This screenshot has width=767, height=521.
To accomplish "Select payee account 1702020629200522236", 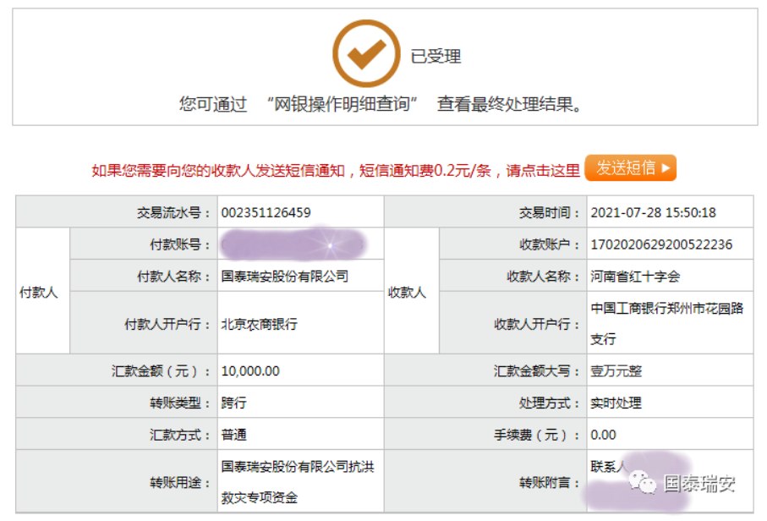I will click(661, 244).
